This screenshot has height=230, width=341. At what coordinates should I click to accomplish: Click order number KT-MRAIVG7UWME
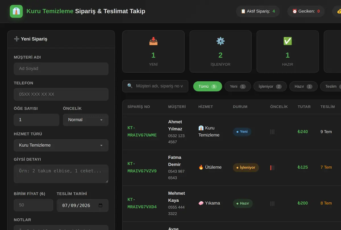pyautogui.click(x=142, y=132)
